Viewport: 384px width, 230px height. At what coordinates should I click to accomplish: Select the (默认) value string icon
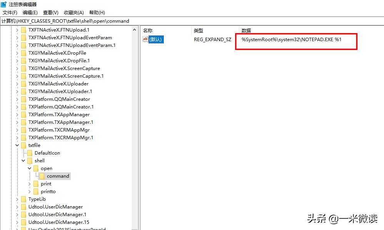(x=145, y=39)
